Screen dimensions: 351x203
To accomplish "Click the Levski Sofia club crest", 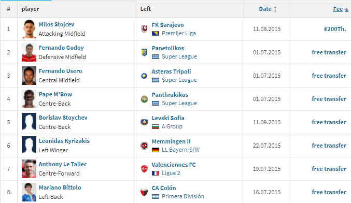I will pyautogui.click(x=144, y=122).
